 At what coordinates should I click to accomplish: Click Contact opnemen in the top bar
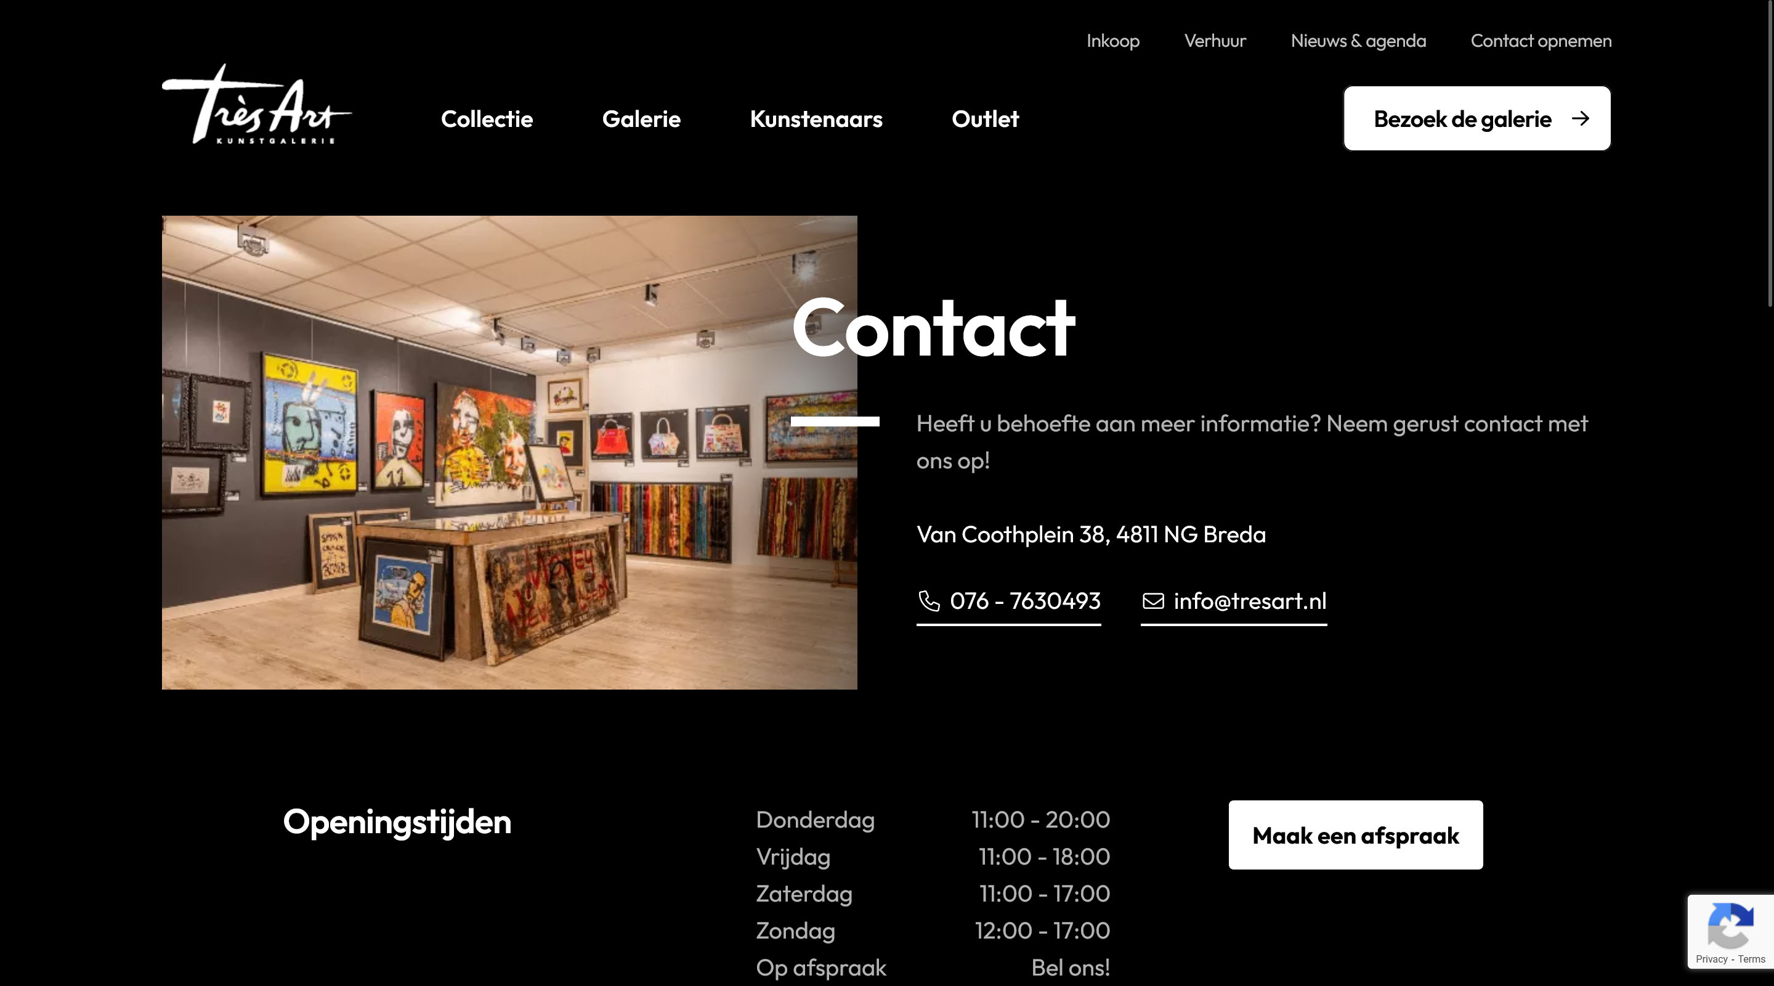(x=1541, y=41)
